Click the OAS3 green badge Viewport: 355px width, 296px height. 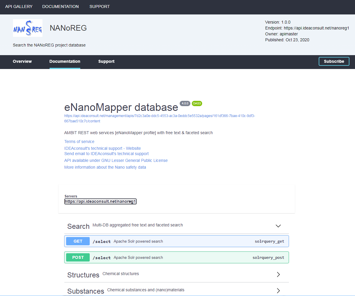197,103
